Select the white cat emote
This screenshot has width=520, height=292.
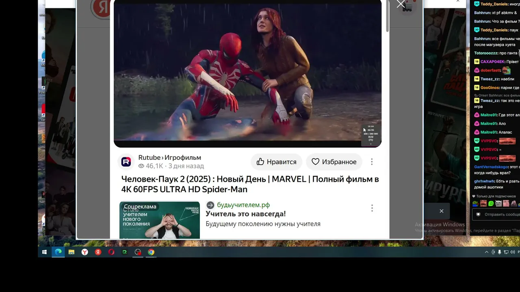click(498, 203)
